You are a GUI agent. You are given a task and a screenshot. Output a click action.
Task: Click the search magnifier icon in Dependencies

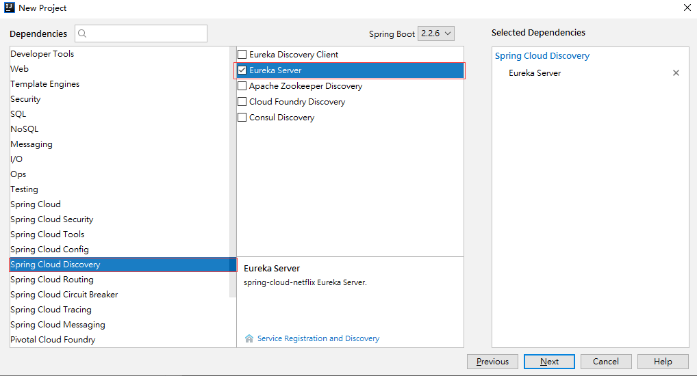pos(82,33)
